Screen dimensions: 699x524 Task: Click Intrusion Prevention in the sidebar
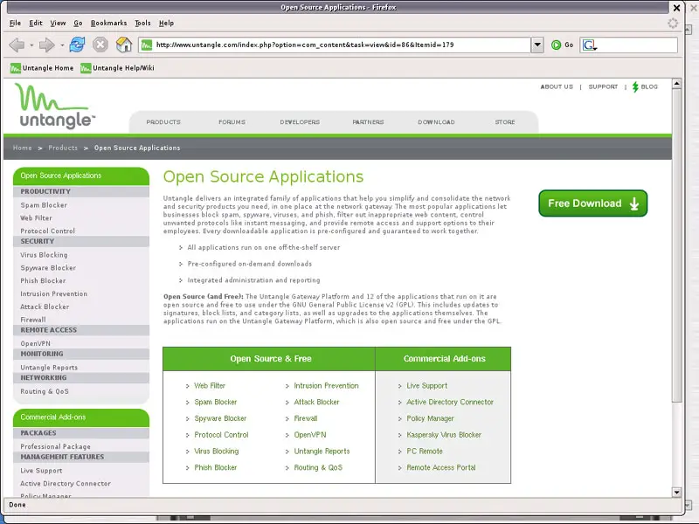[54, 294]
